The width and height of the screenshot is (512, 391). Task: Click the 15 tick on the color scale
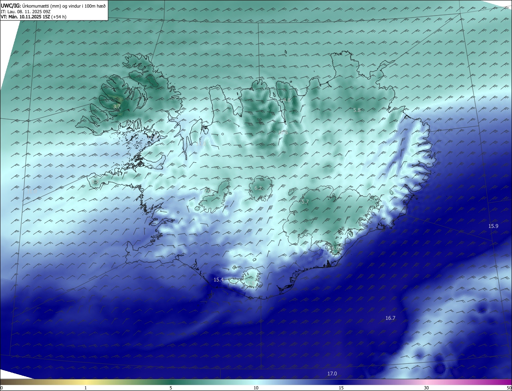(x=341, y=388)
